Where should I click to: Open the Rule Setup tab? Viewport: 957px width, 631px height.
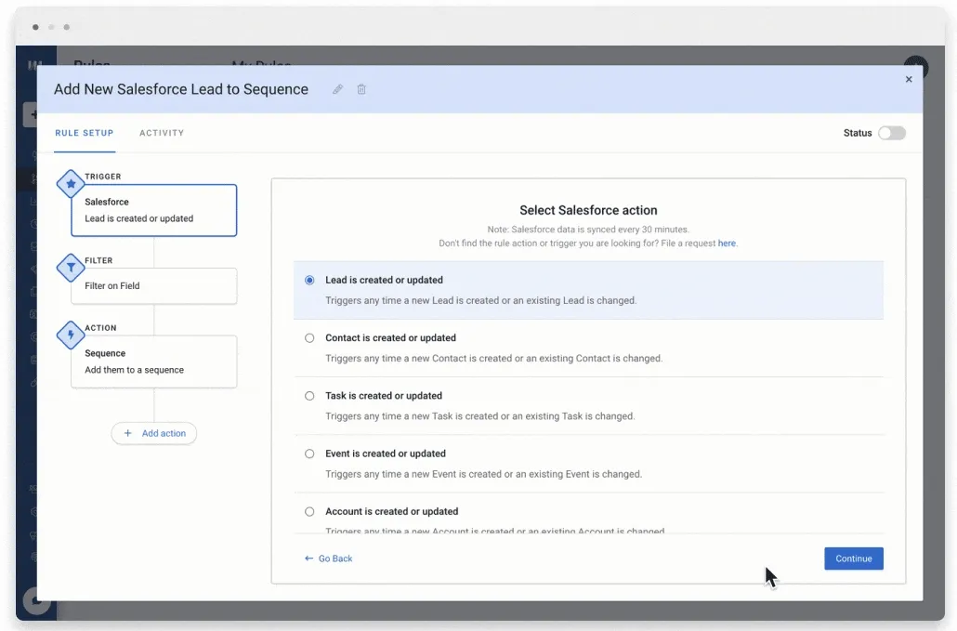tap(85, 133)
